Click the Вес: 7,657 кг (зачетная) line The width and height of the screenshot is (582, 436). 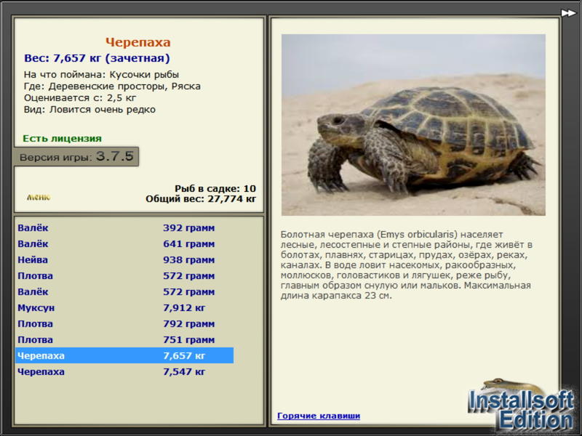(97, 58)
